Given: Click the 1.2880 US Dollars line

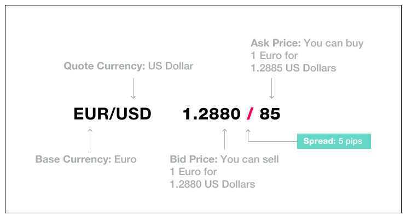Looking at the screenshot, I should coord(212,184).
